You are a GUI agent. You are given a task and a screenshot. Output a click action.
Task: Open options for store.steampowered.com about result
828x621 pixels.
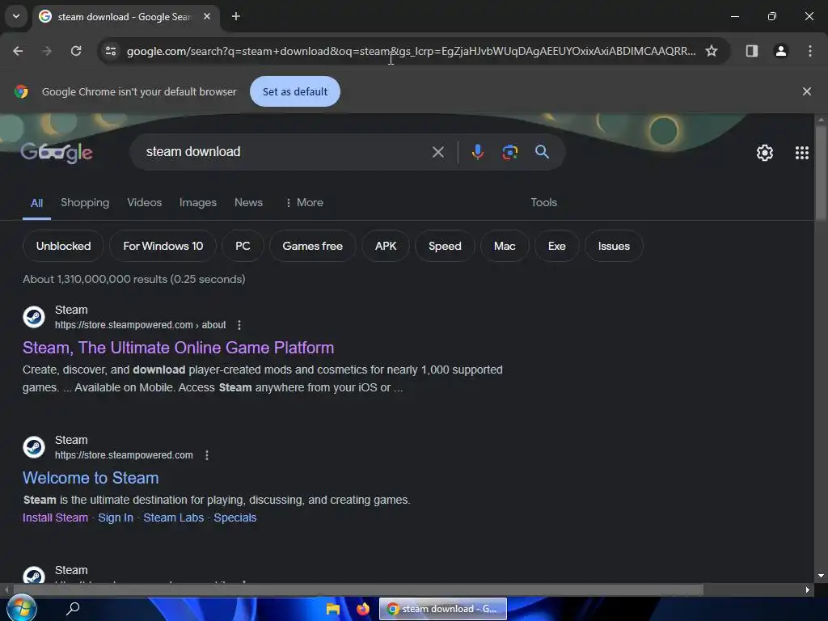click(x=239, y=325)
